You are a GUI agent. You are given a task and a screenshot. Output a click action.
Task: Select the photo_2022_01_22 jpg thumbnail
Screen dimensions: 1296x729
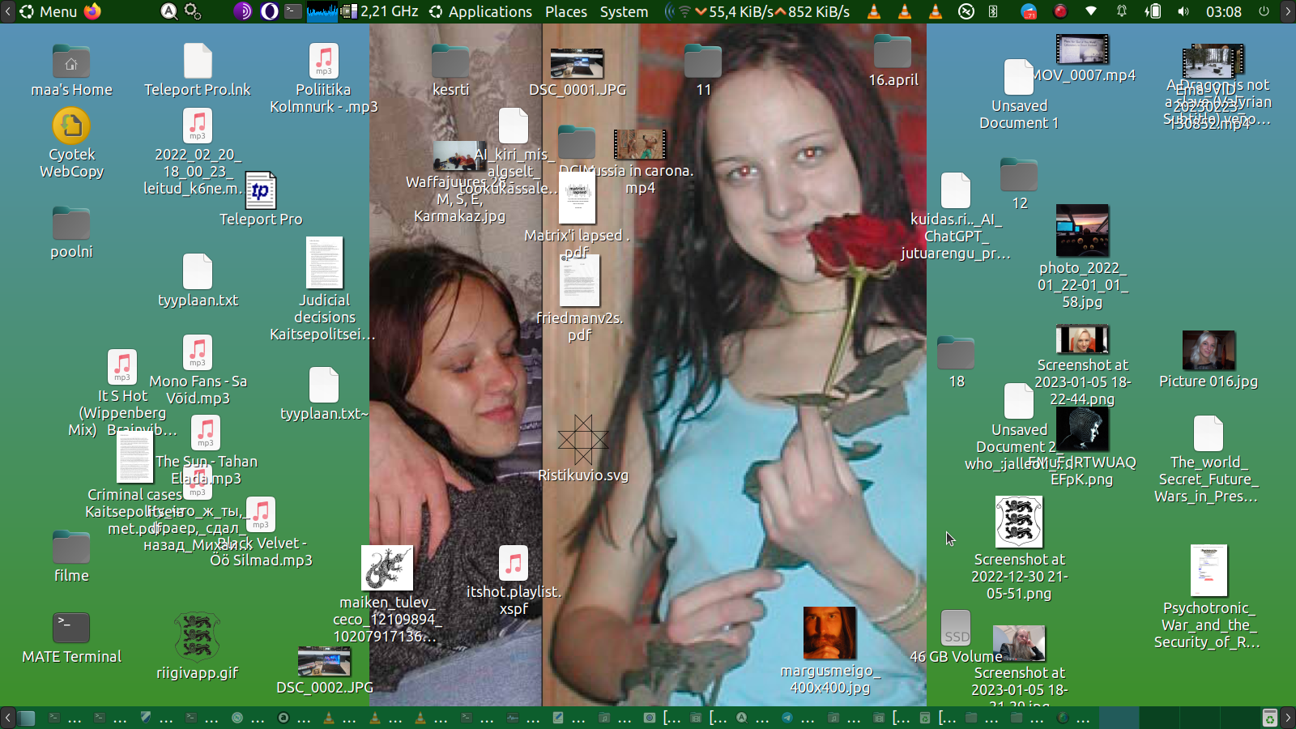pyautogui.click(x=1082, y=258)
